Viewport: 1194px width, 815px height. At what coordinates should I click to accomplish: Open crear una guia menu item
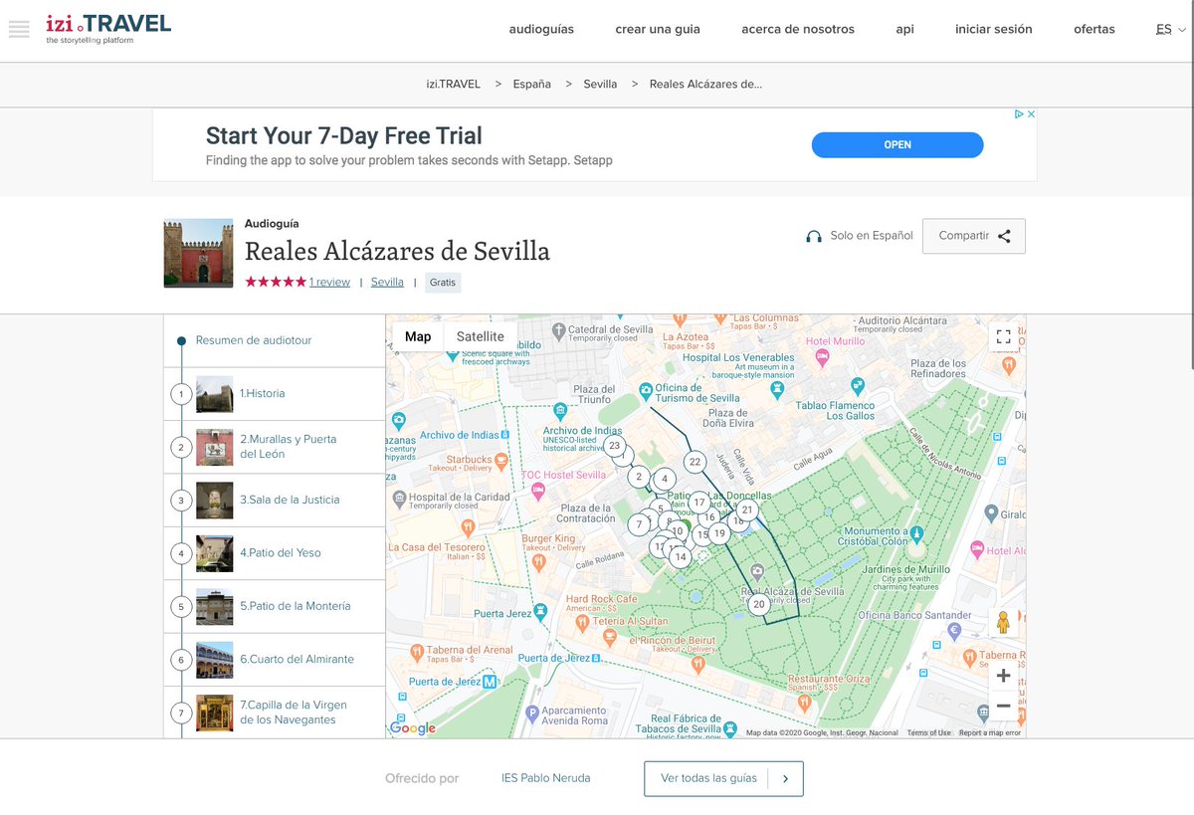[658, 29]
